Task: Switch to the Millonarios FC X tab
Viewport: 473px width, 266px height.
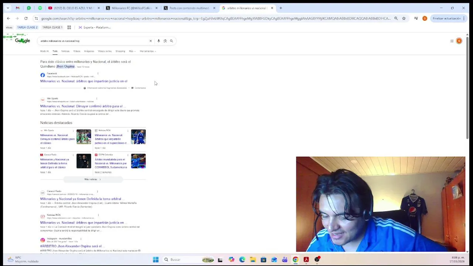Action: [x=132, y=8]
